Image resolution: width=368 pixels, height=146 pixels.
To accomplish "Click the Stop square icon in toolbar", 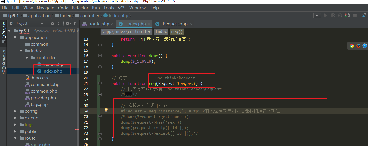I will point(355,15).
